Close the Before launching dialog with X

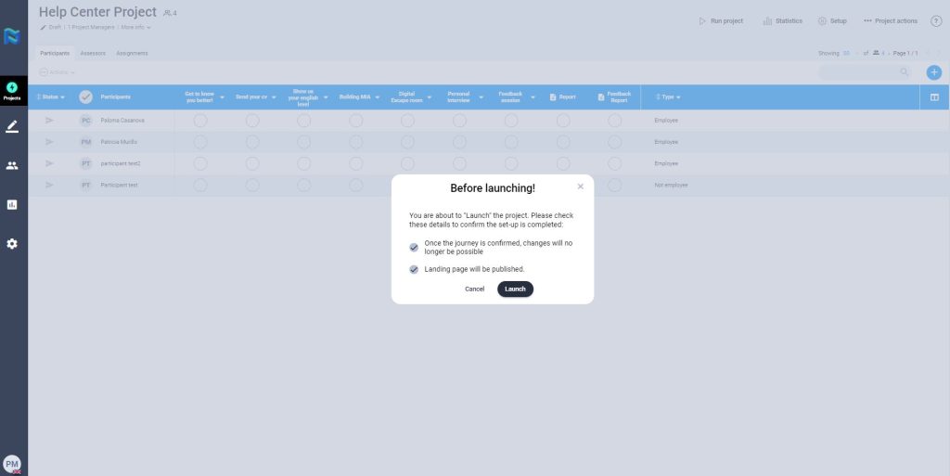580,187
